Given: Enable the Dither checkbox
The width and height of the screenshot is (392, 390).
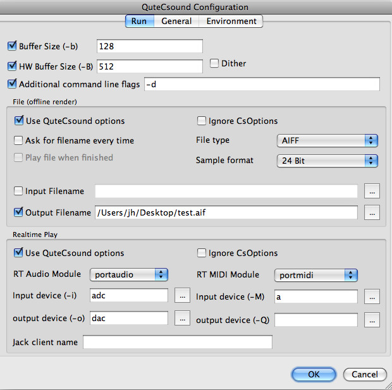Looking at the screenshot, I should pos(214,63).
